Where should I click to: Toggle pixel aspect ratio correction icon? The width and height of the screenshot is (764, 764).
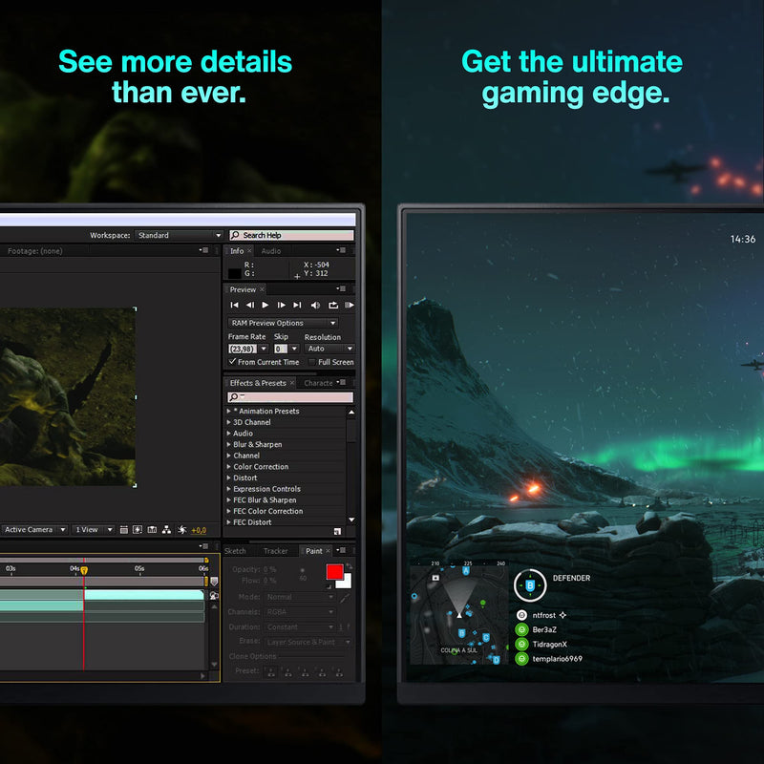(124, 530)
